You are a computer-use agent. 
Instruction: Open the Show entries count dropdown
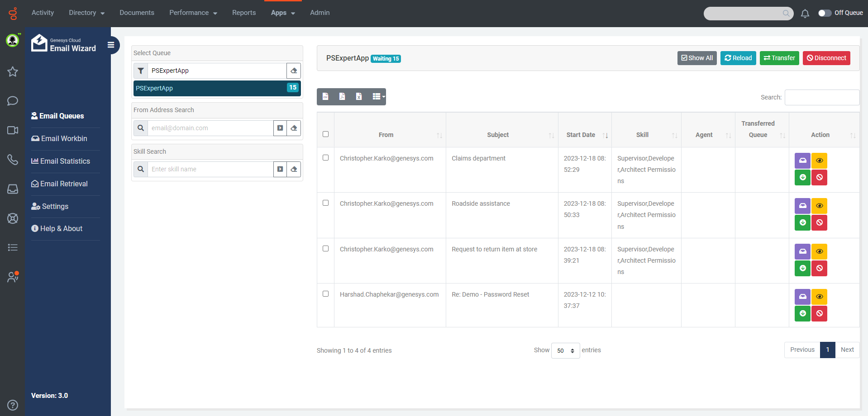pyautogui.click(x=565, y=351)
